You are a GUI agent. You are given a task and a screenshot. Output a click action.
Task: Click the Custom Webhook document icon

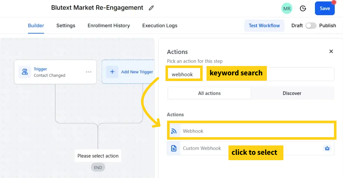pyautogui.click(x=174, y=148)
